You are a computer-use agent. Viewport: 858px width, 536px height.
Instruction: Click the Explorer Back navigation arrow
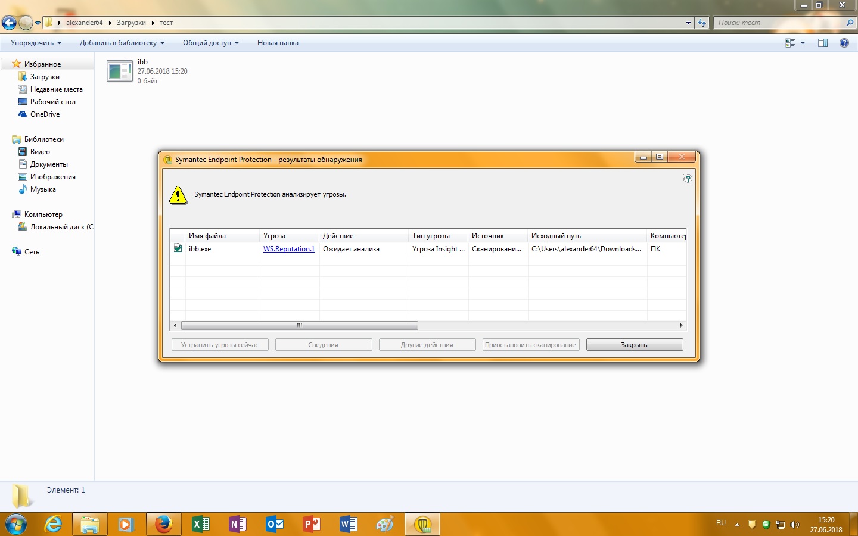(10, 23)
